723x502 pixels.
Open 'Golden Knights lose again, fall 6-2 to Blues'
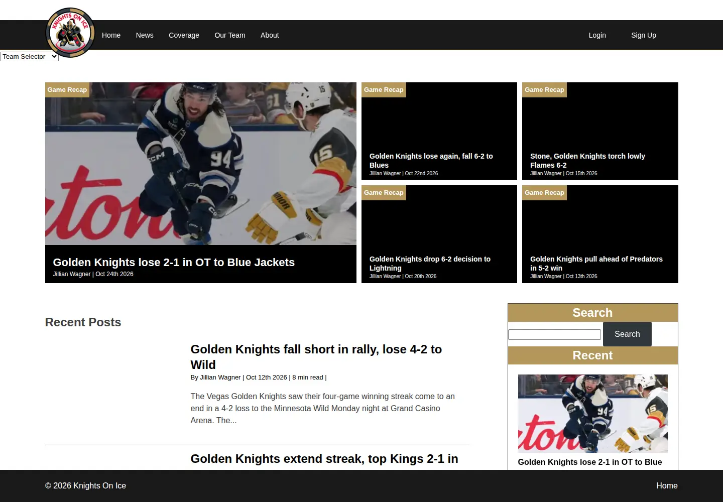coord(431,161)
